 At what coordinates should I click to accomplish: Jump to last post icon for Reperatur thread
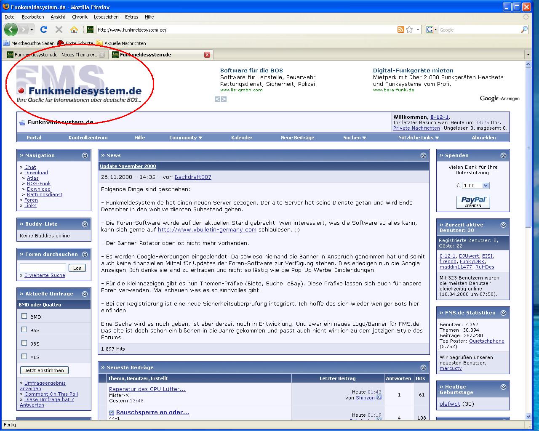[379, 397]
